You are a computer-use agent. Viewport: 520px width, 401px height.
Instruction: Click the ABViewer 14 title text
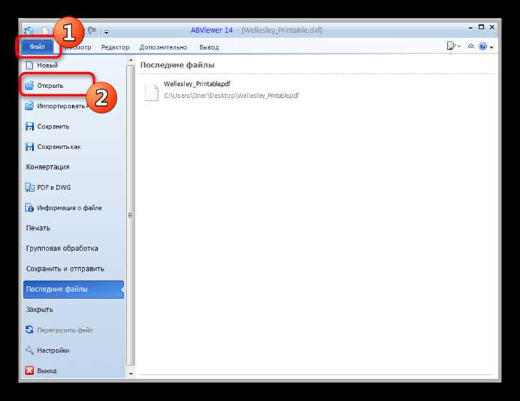[x=211, y=31]
